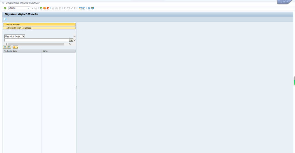Click the left arrow of the horizontal scrollbar

(6, 44)
